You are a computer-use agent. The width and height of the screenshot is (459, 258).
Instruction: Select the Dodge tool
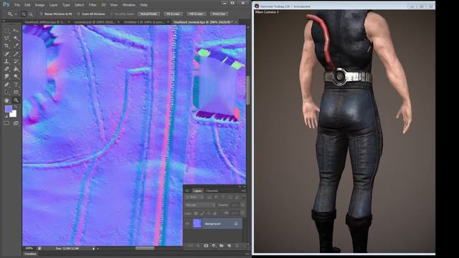pos(16,76)
